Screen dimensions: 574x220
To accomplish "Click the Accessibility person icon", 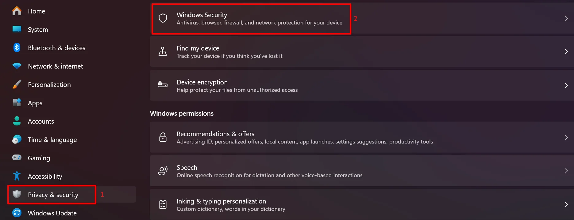I will coord(17,176).
